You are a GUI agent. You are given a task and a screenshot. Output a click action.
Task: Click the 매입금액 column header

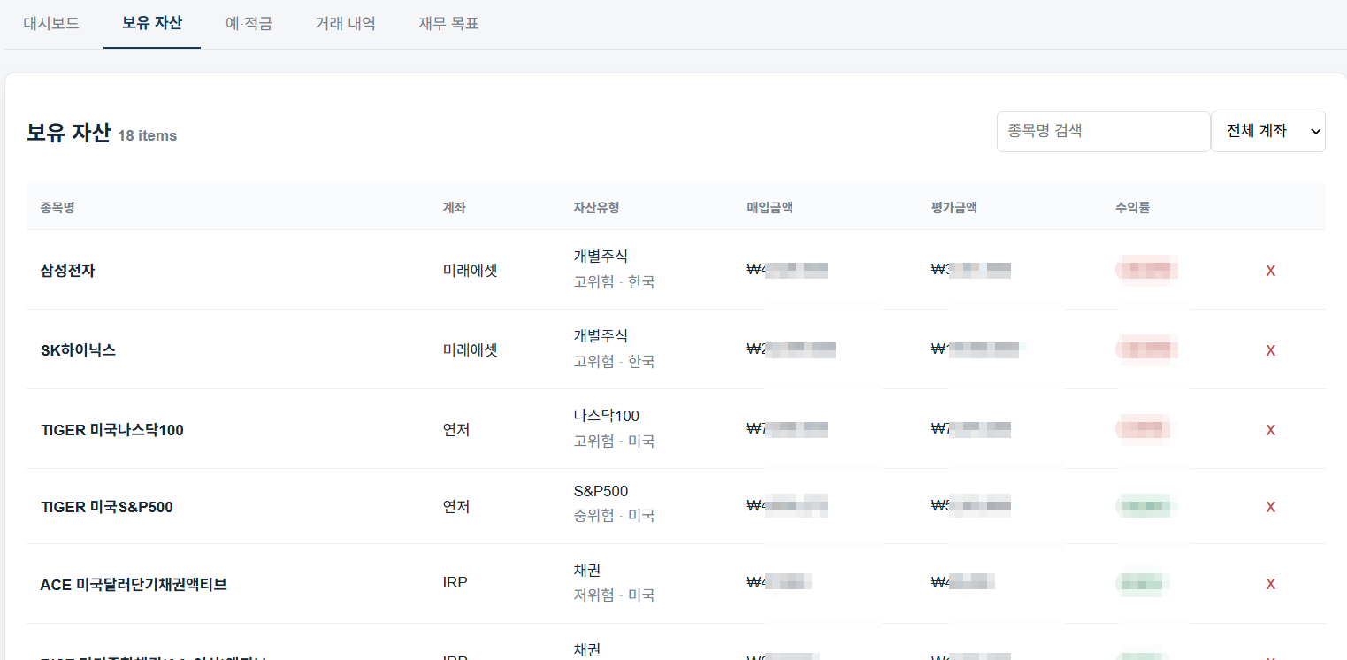769,208
